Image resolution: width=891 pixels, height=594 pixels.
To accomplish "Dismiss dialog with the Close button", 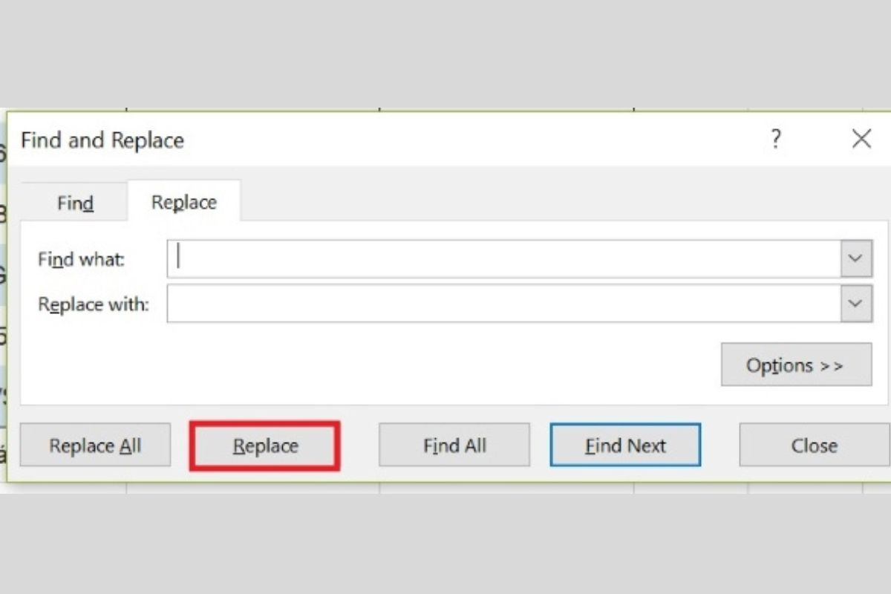I will (x=814, y=446).
